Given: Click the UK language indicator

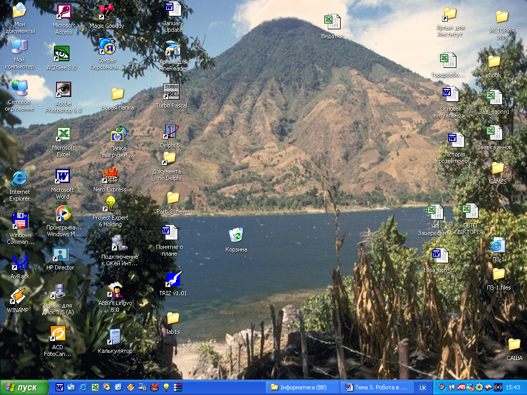Looking at the screenshot, I should (x=423, y=388).
